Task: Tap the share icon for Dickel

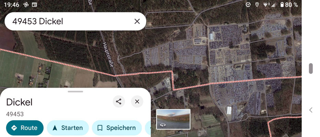Action: tap(118, 101)
